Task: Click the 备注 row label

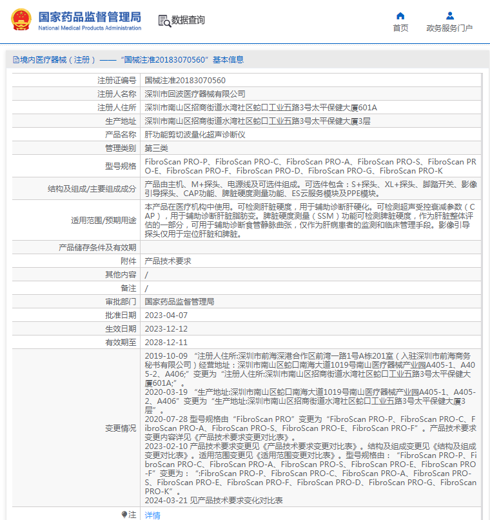Action: pos(128,288)
